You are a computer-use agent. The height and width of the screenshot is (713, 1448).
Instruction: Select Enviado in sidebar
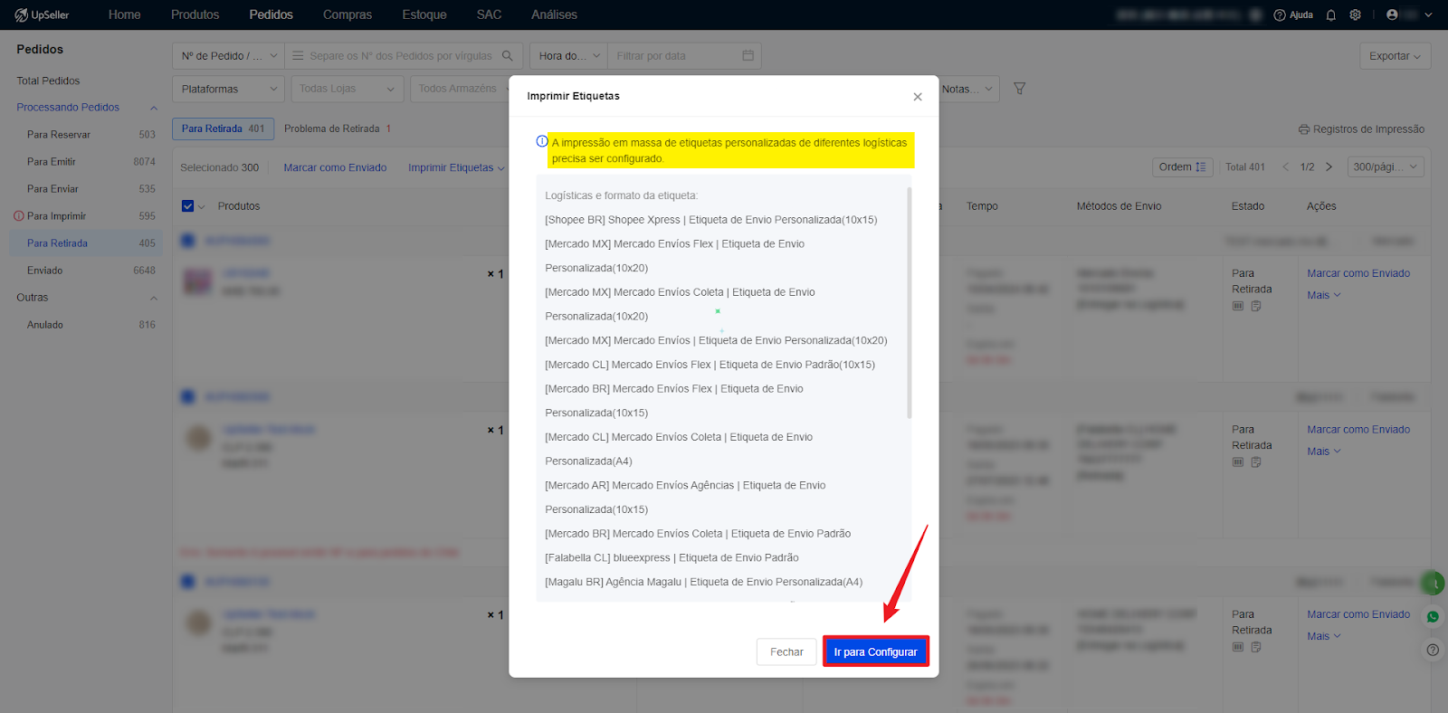point(86,271)
